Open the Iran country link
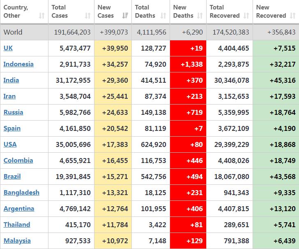 tap(9, 96)
